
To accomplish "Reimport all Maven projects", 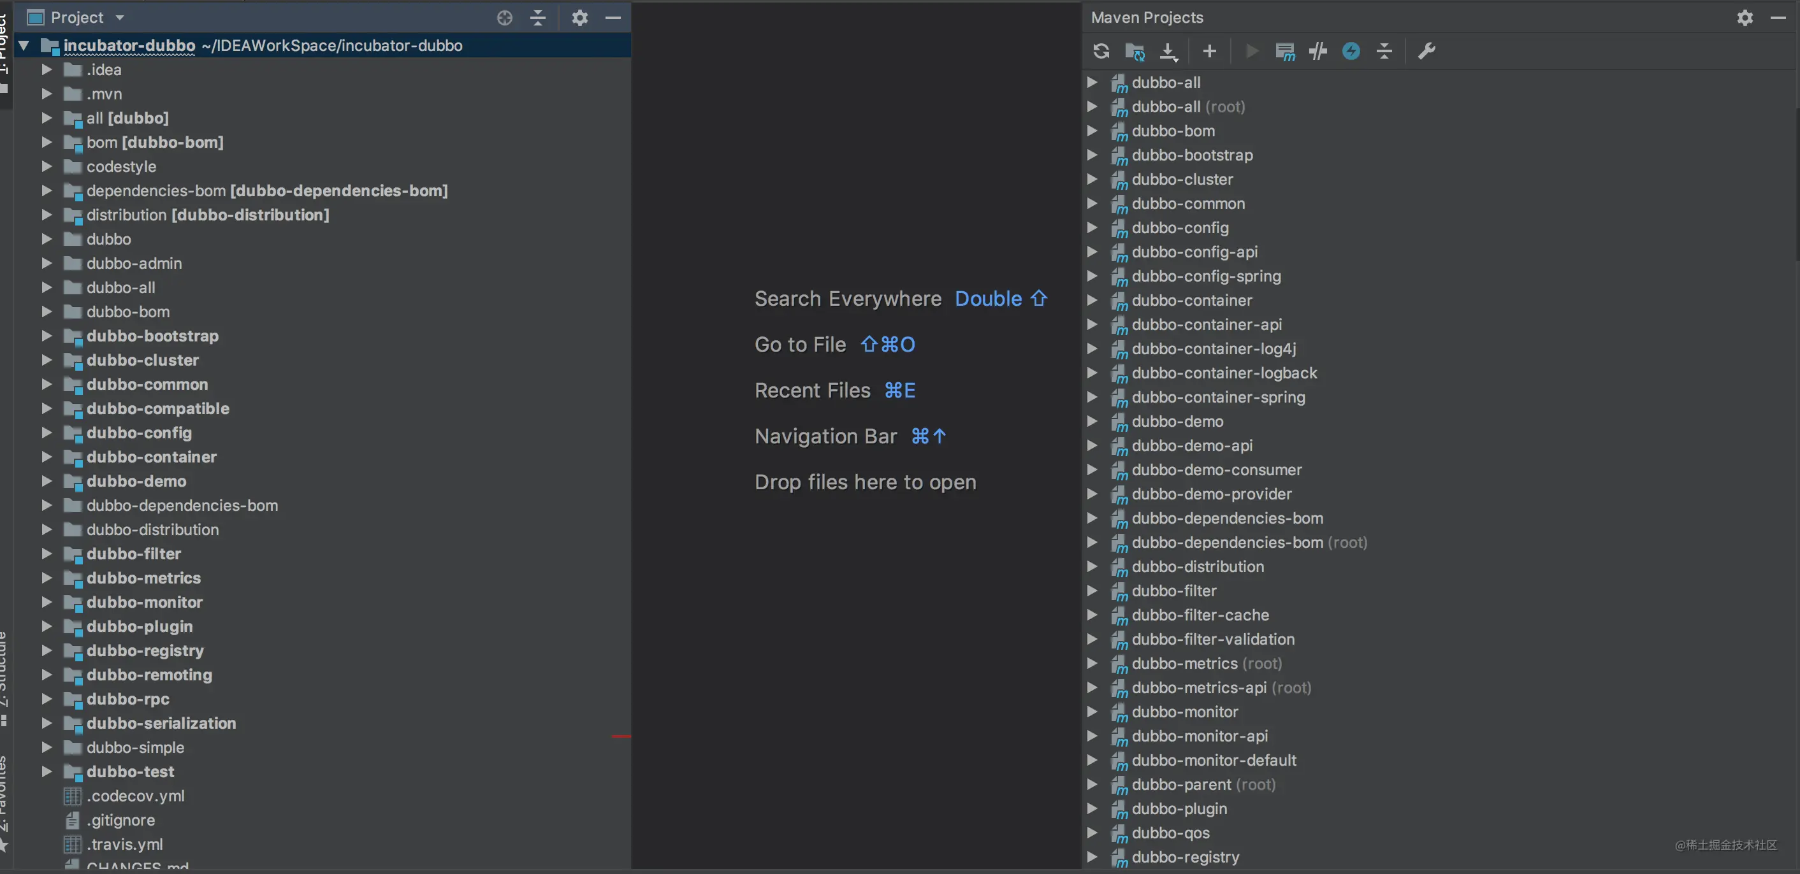I will [1101, 51].
